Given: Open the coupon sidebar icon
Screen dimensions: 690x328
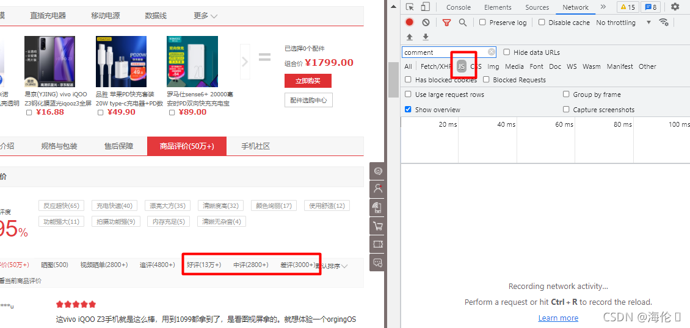Looking at the screenshot, I should click(x=377, y=244).
